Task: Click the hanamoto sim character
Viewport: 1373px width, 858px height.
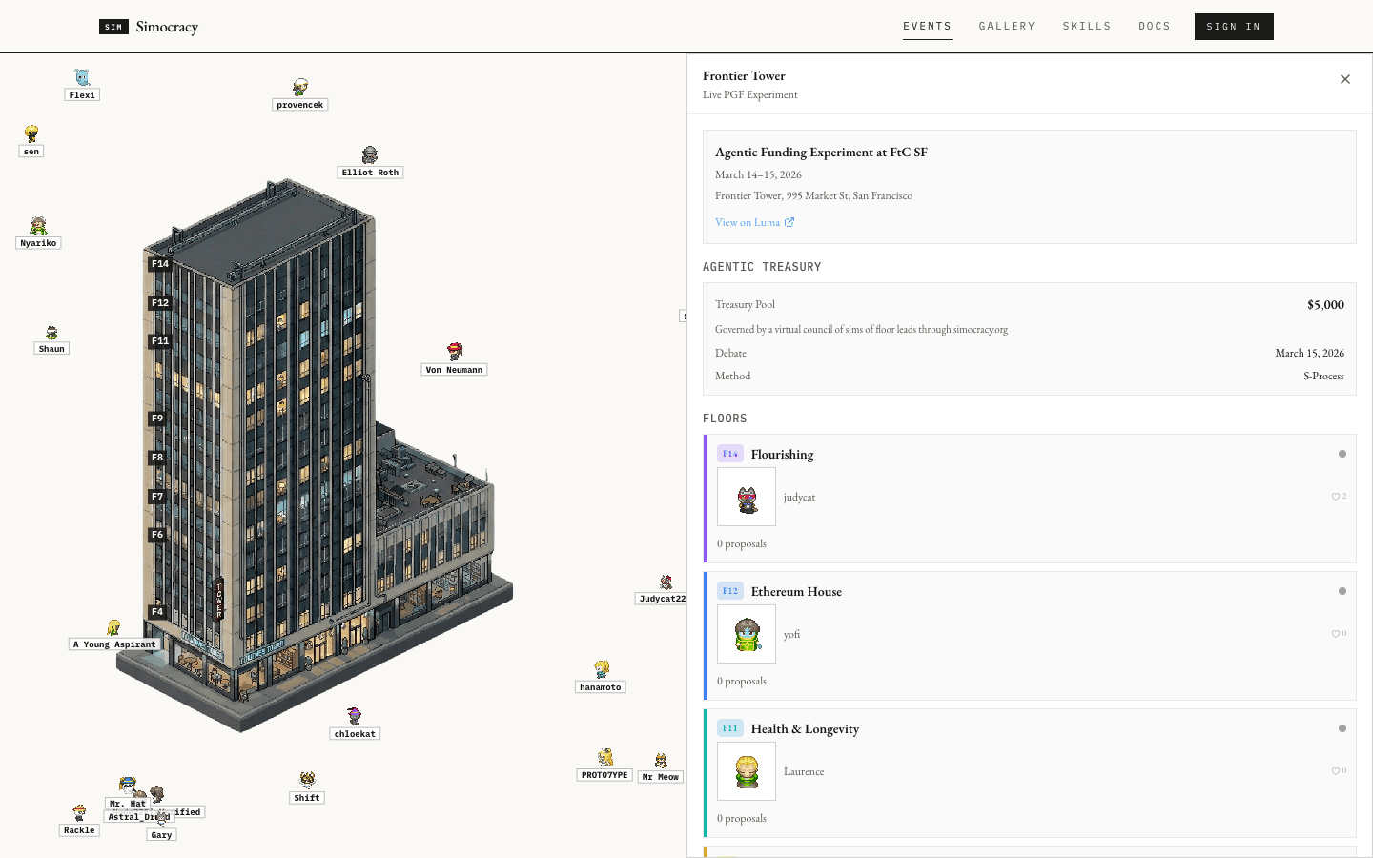Action: tap(602, 670)
